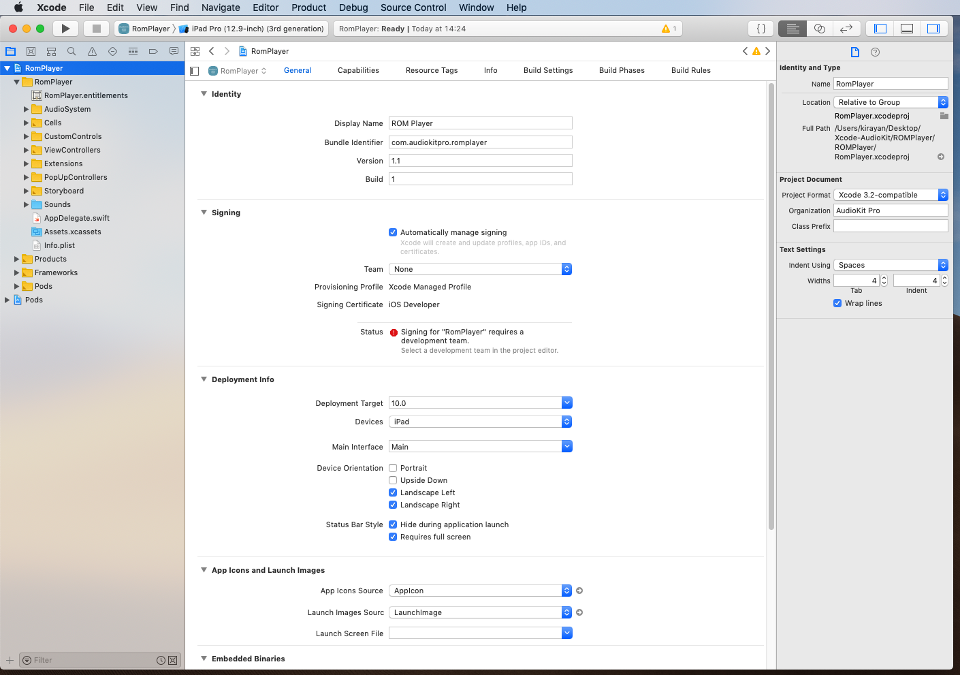Select Info.plist file
Image resolution: width=960 pixels, height=675 pixels.
[59, 245]
